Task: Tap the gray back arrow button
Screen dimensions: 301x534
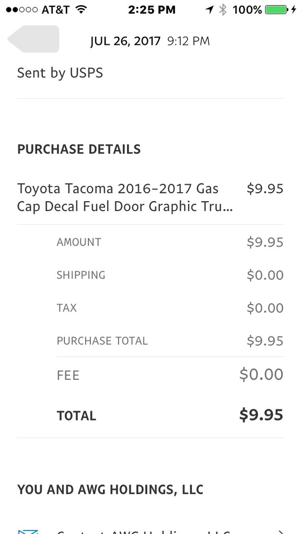Action: [x=33, y=39]
